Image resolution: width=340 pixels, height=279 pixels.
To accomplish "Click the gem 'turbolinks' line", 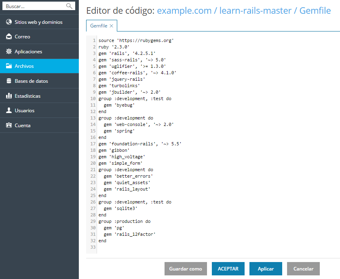I will [119, 86].
